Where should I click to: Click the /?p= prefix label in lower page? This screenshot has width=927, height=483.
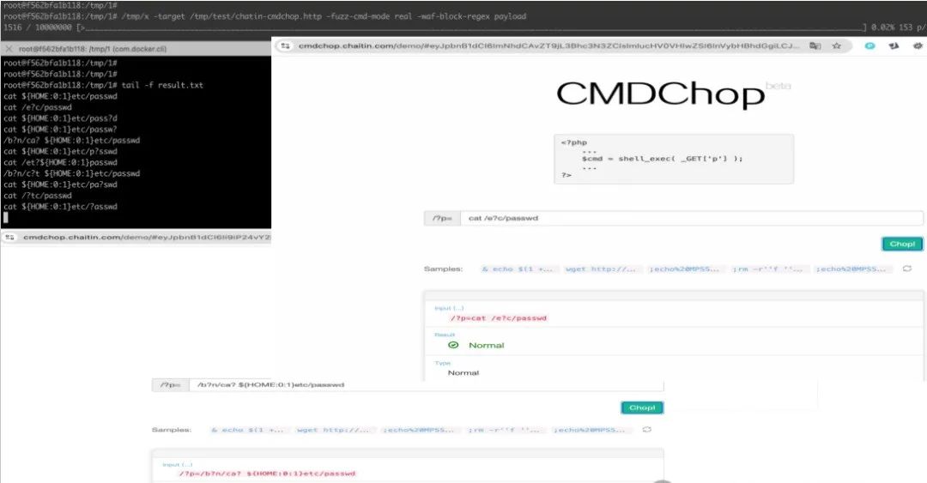click(x=170, y=384)
